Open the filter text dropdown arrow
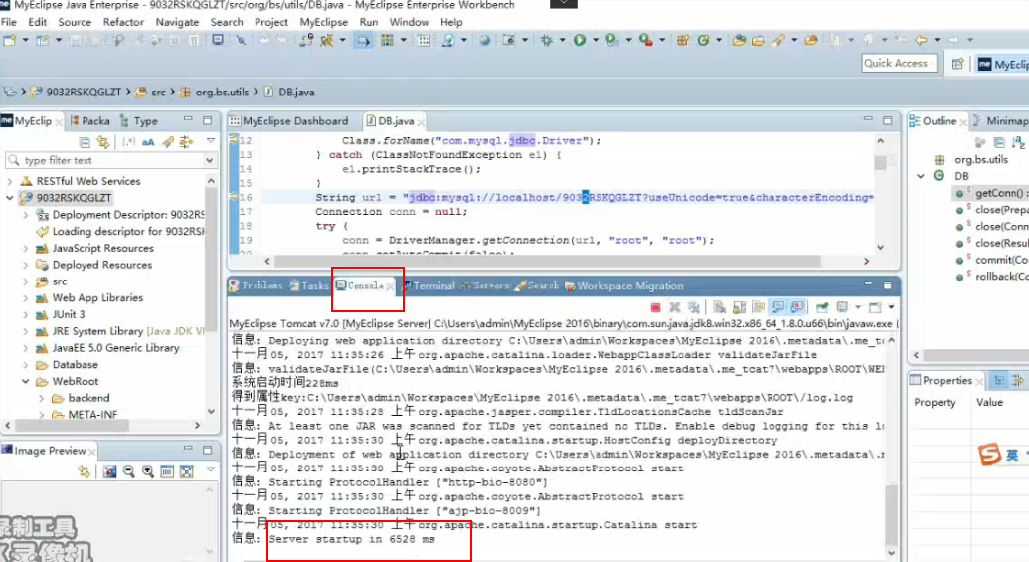This screenshot has height=562, width=1029. click(x=210, y=160)
